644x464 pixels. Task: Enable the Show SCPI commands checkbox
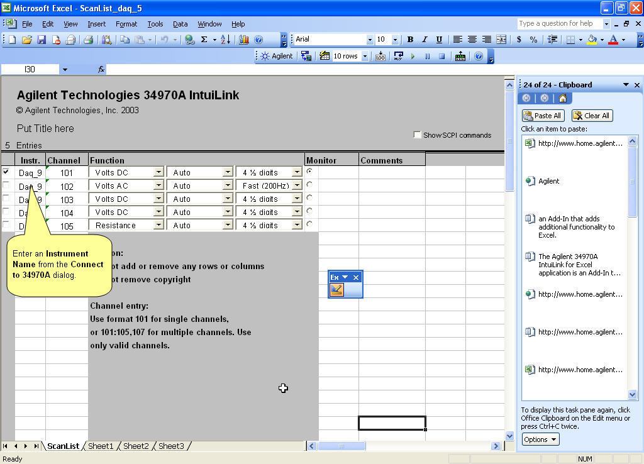(x=418, y=135)
